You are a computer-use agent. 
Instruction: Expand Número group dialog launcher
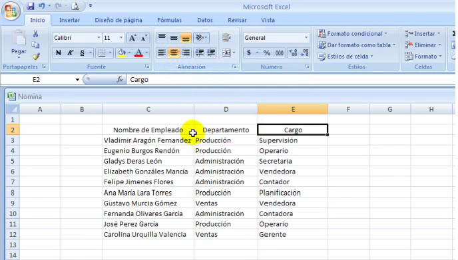(308, 66)
